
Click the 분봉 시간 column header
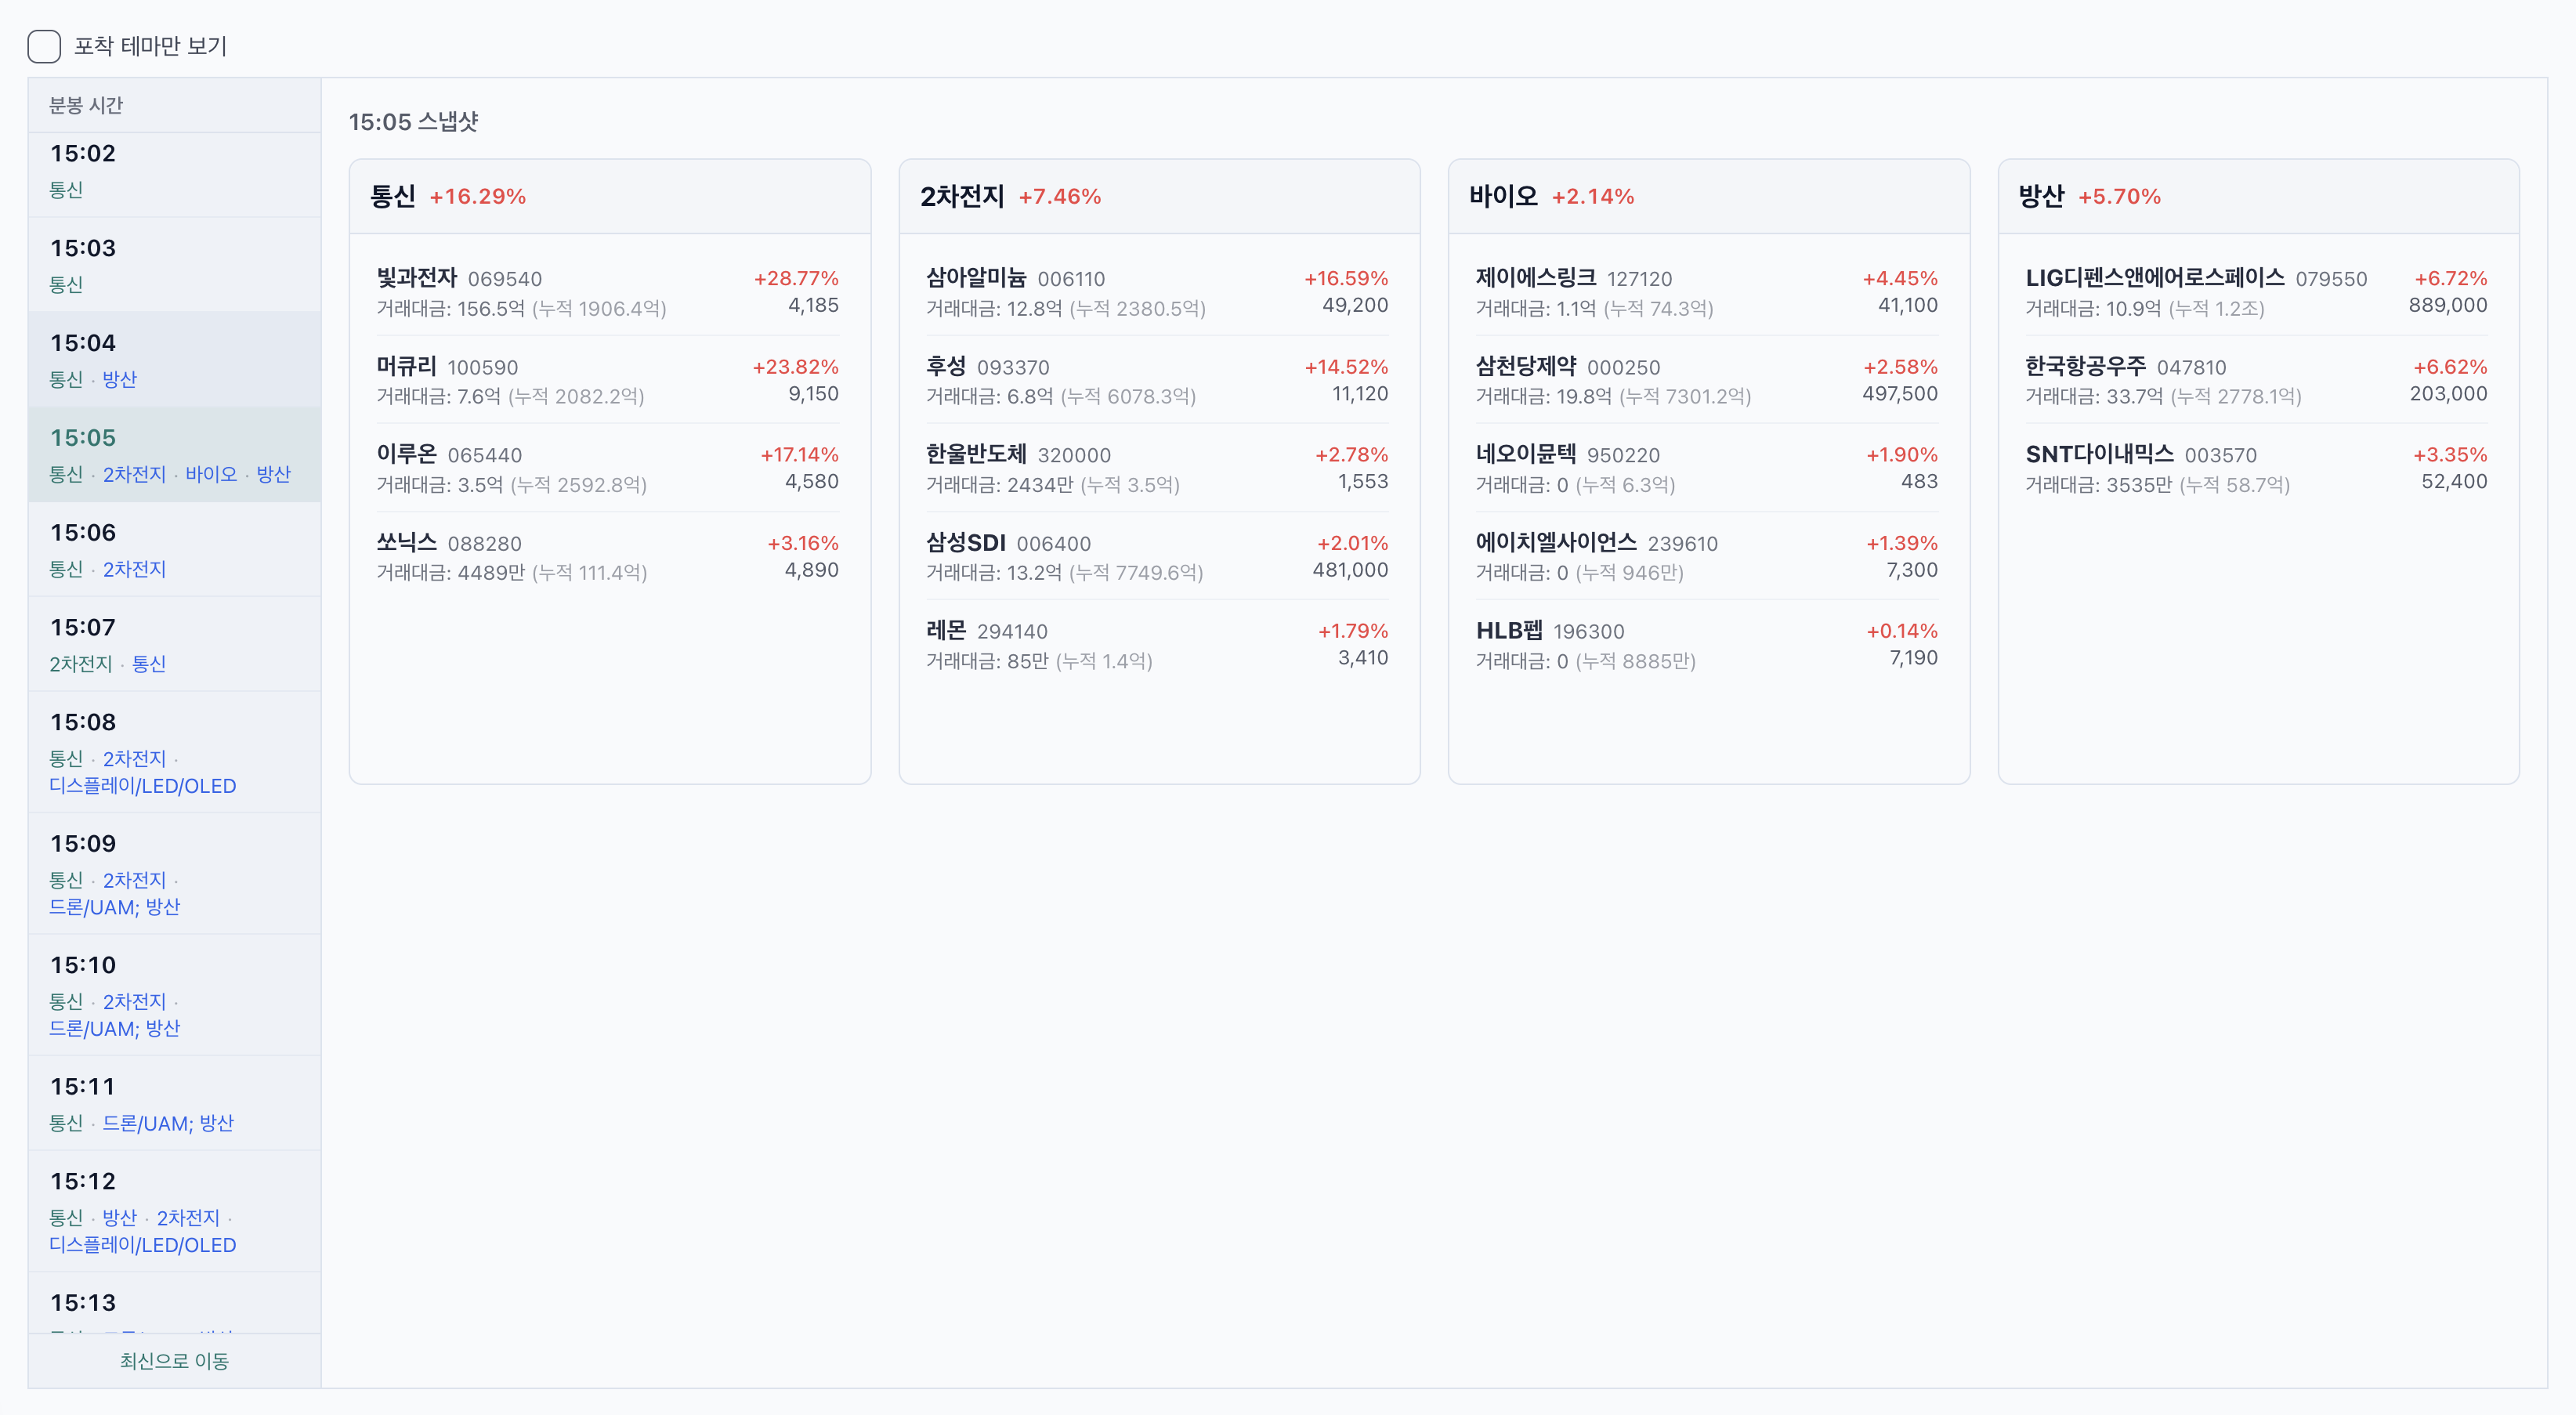[x=86, y=105]
